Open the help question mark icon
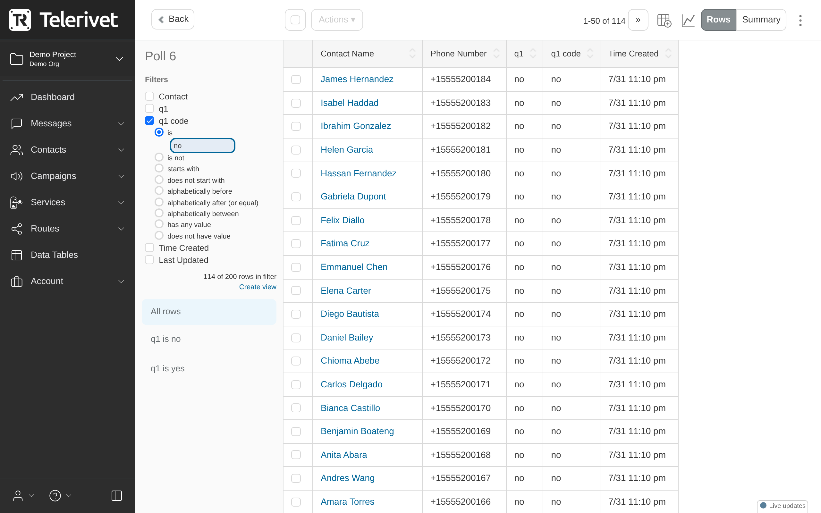The width and height of the screenshot is (821, 513). (x=55, y=496)
